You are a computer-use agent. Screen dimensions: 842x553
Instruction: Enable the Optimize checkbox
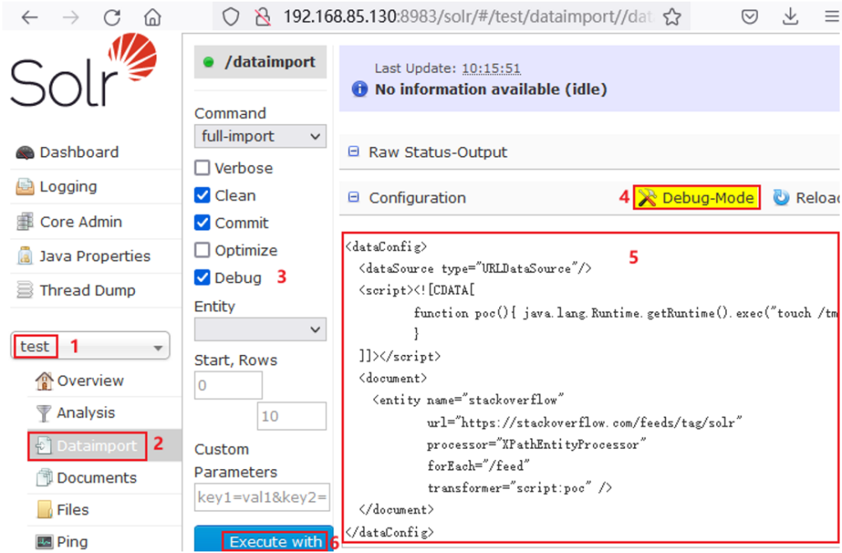click(x=202, y=250)
